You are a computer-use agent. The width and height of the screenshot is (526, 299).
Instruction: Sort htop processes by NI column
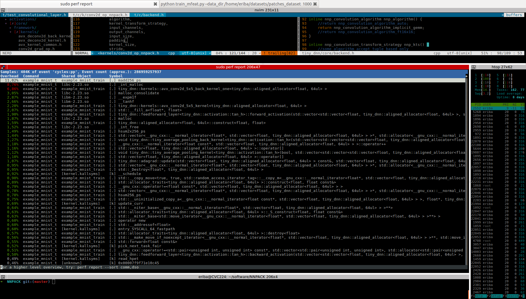(515, 104)
